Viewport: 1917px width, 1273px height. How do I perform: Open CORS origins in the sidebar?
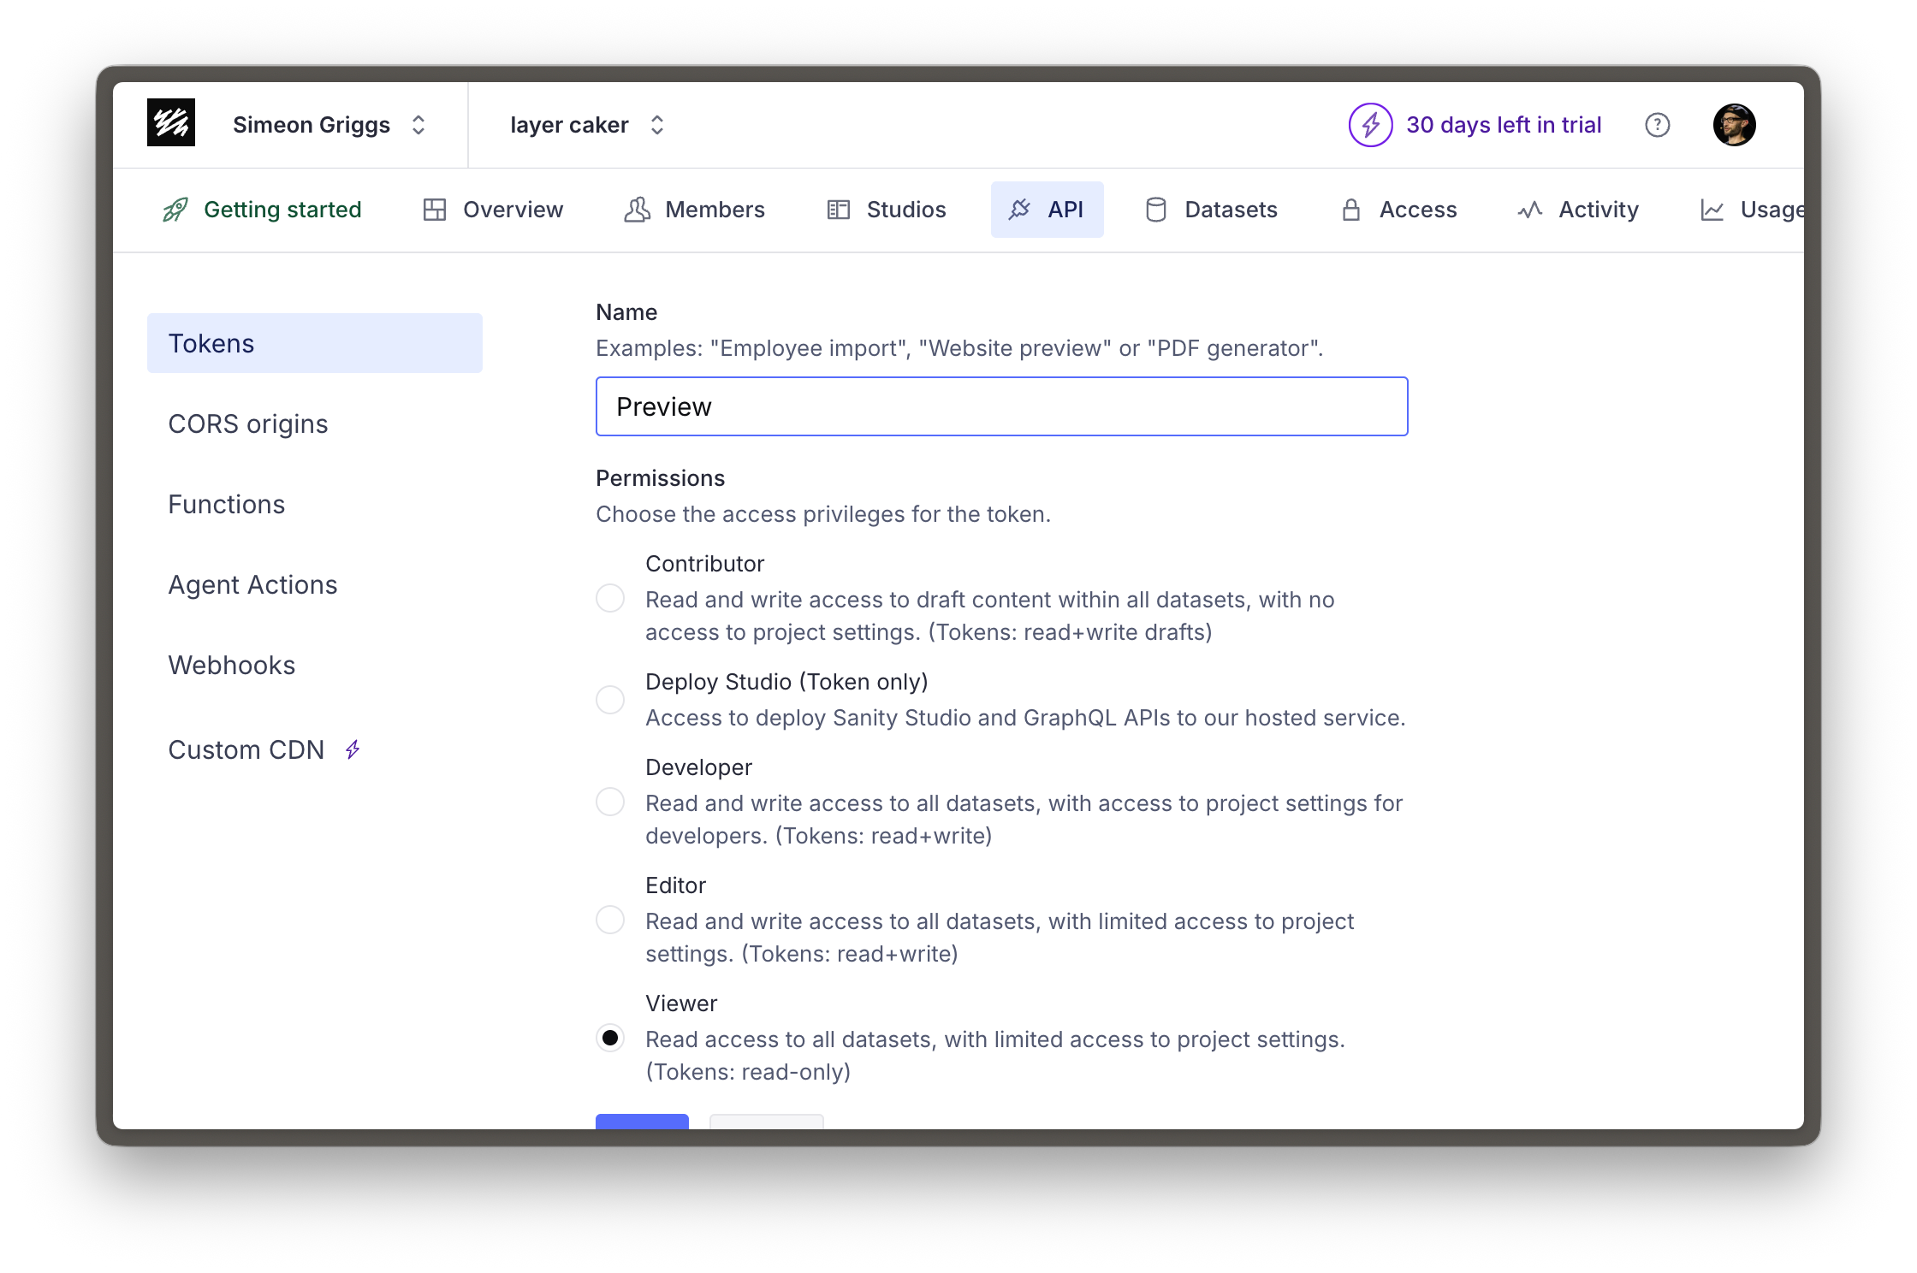pos(315,423)
